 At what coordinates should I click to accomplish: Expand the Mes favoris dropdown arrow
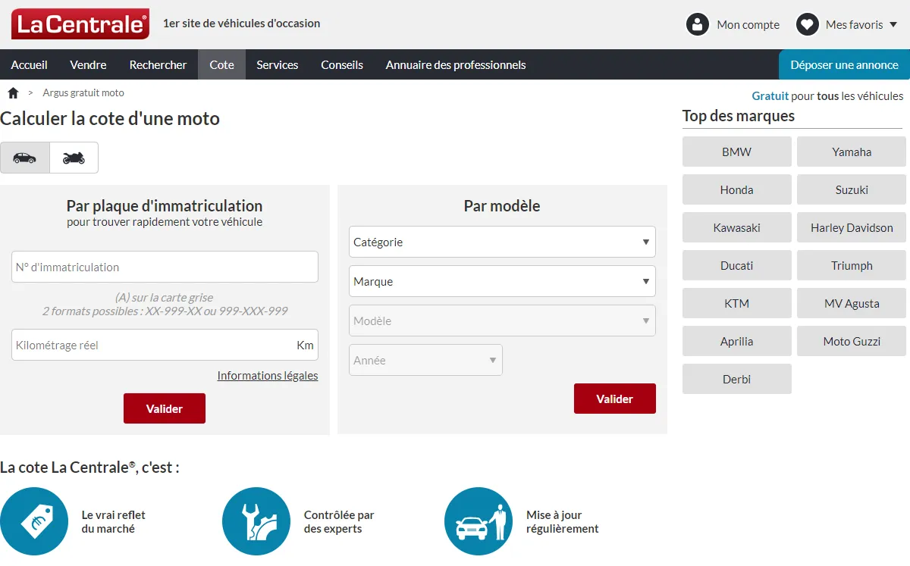893,25
